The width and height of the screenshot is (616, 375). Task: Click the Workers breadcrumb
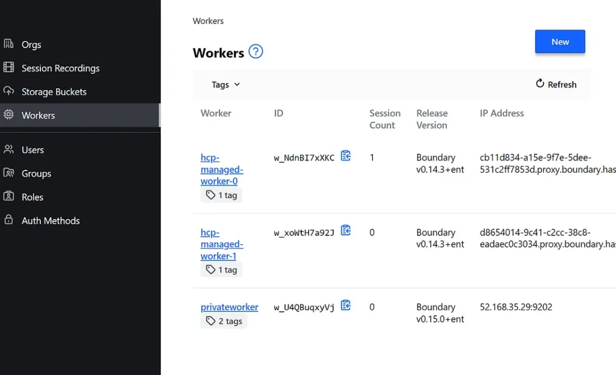tap(208, 21)
